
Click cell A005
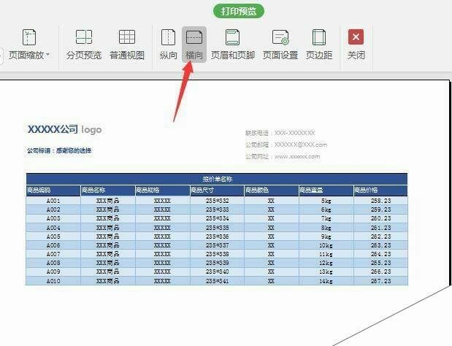pos(53,237)
